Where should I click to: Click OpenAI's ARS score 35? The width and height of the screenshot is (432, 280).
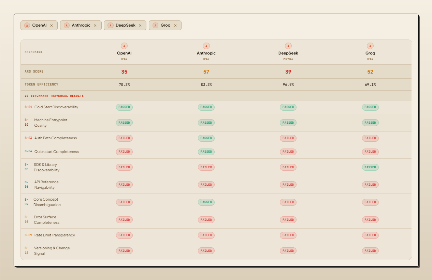point(124,72)
